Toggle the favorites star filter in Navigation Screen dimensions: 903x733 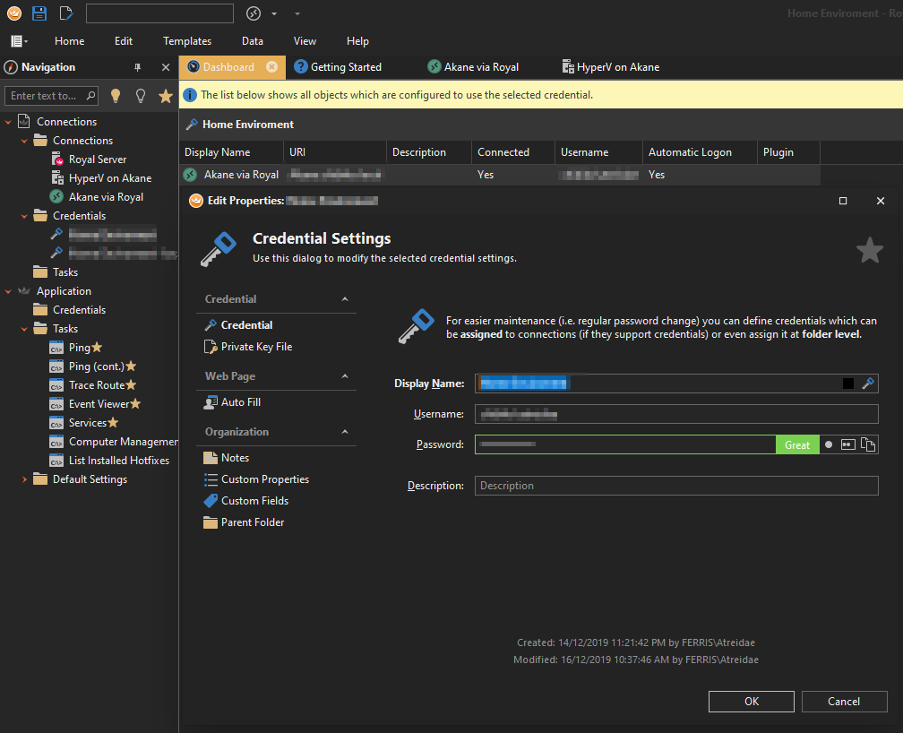coord(166,96)
